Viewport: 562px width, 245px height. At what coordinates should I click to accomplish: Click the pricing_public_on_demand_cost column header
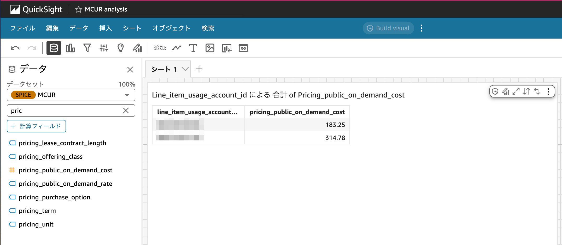coord(297,112)
